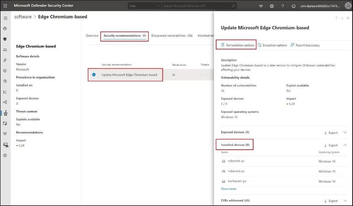
Task: Click Report inaccuracy
Action: pos(305,45)
